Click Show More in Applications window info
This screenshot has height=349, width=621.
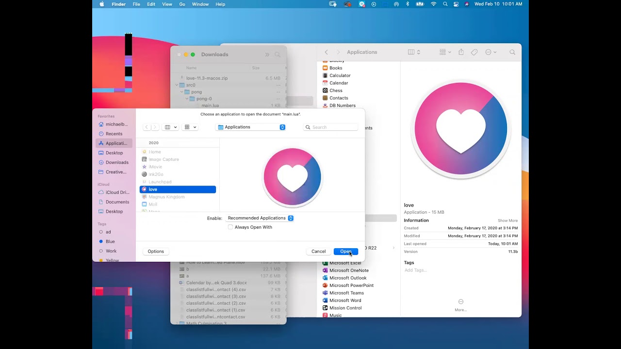[507, 221]
